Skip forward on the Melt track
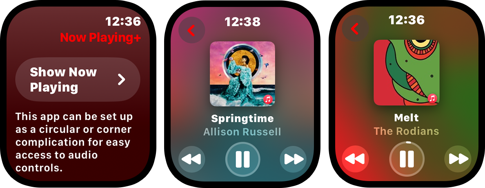The height and width of the screenshot is (188, 485). pyautogui.click(x=458, y=159)
